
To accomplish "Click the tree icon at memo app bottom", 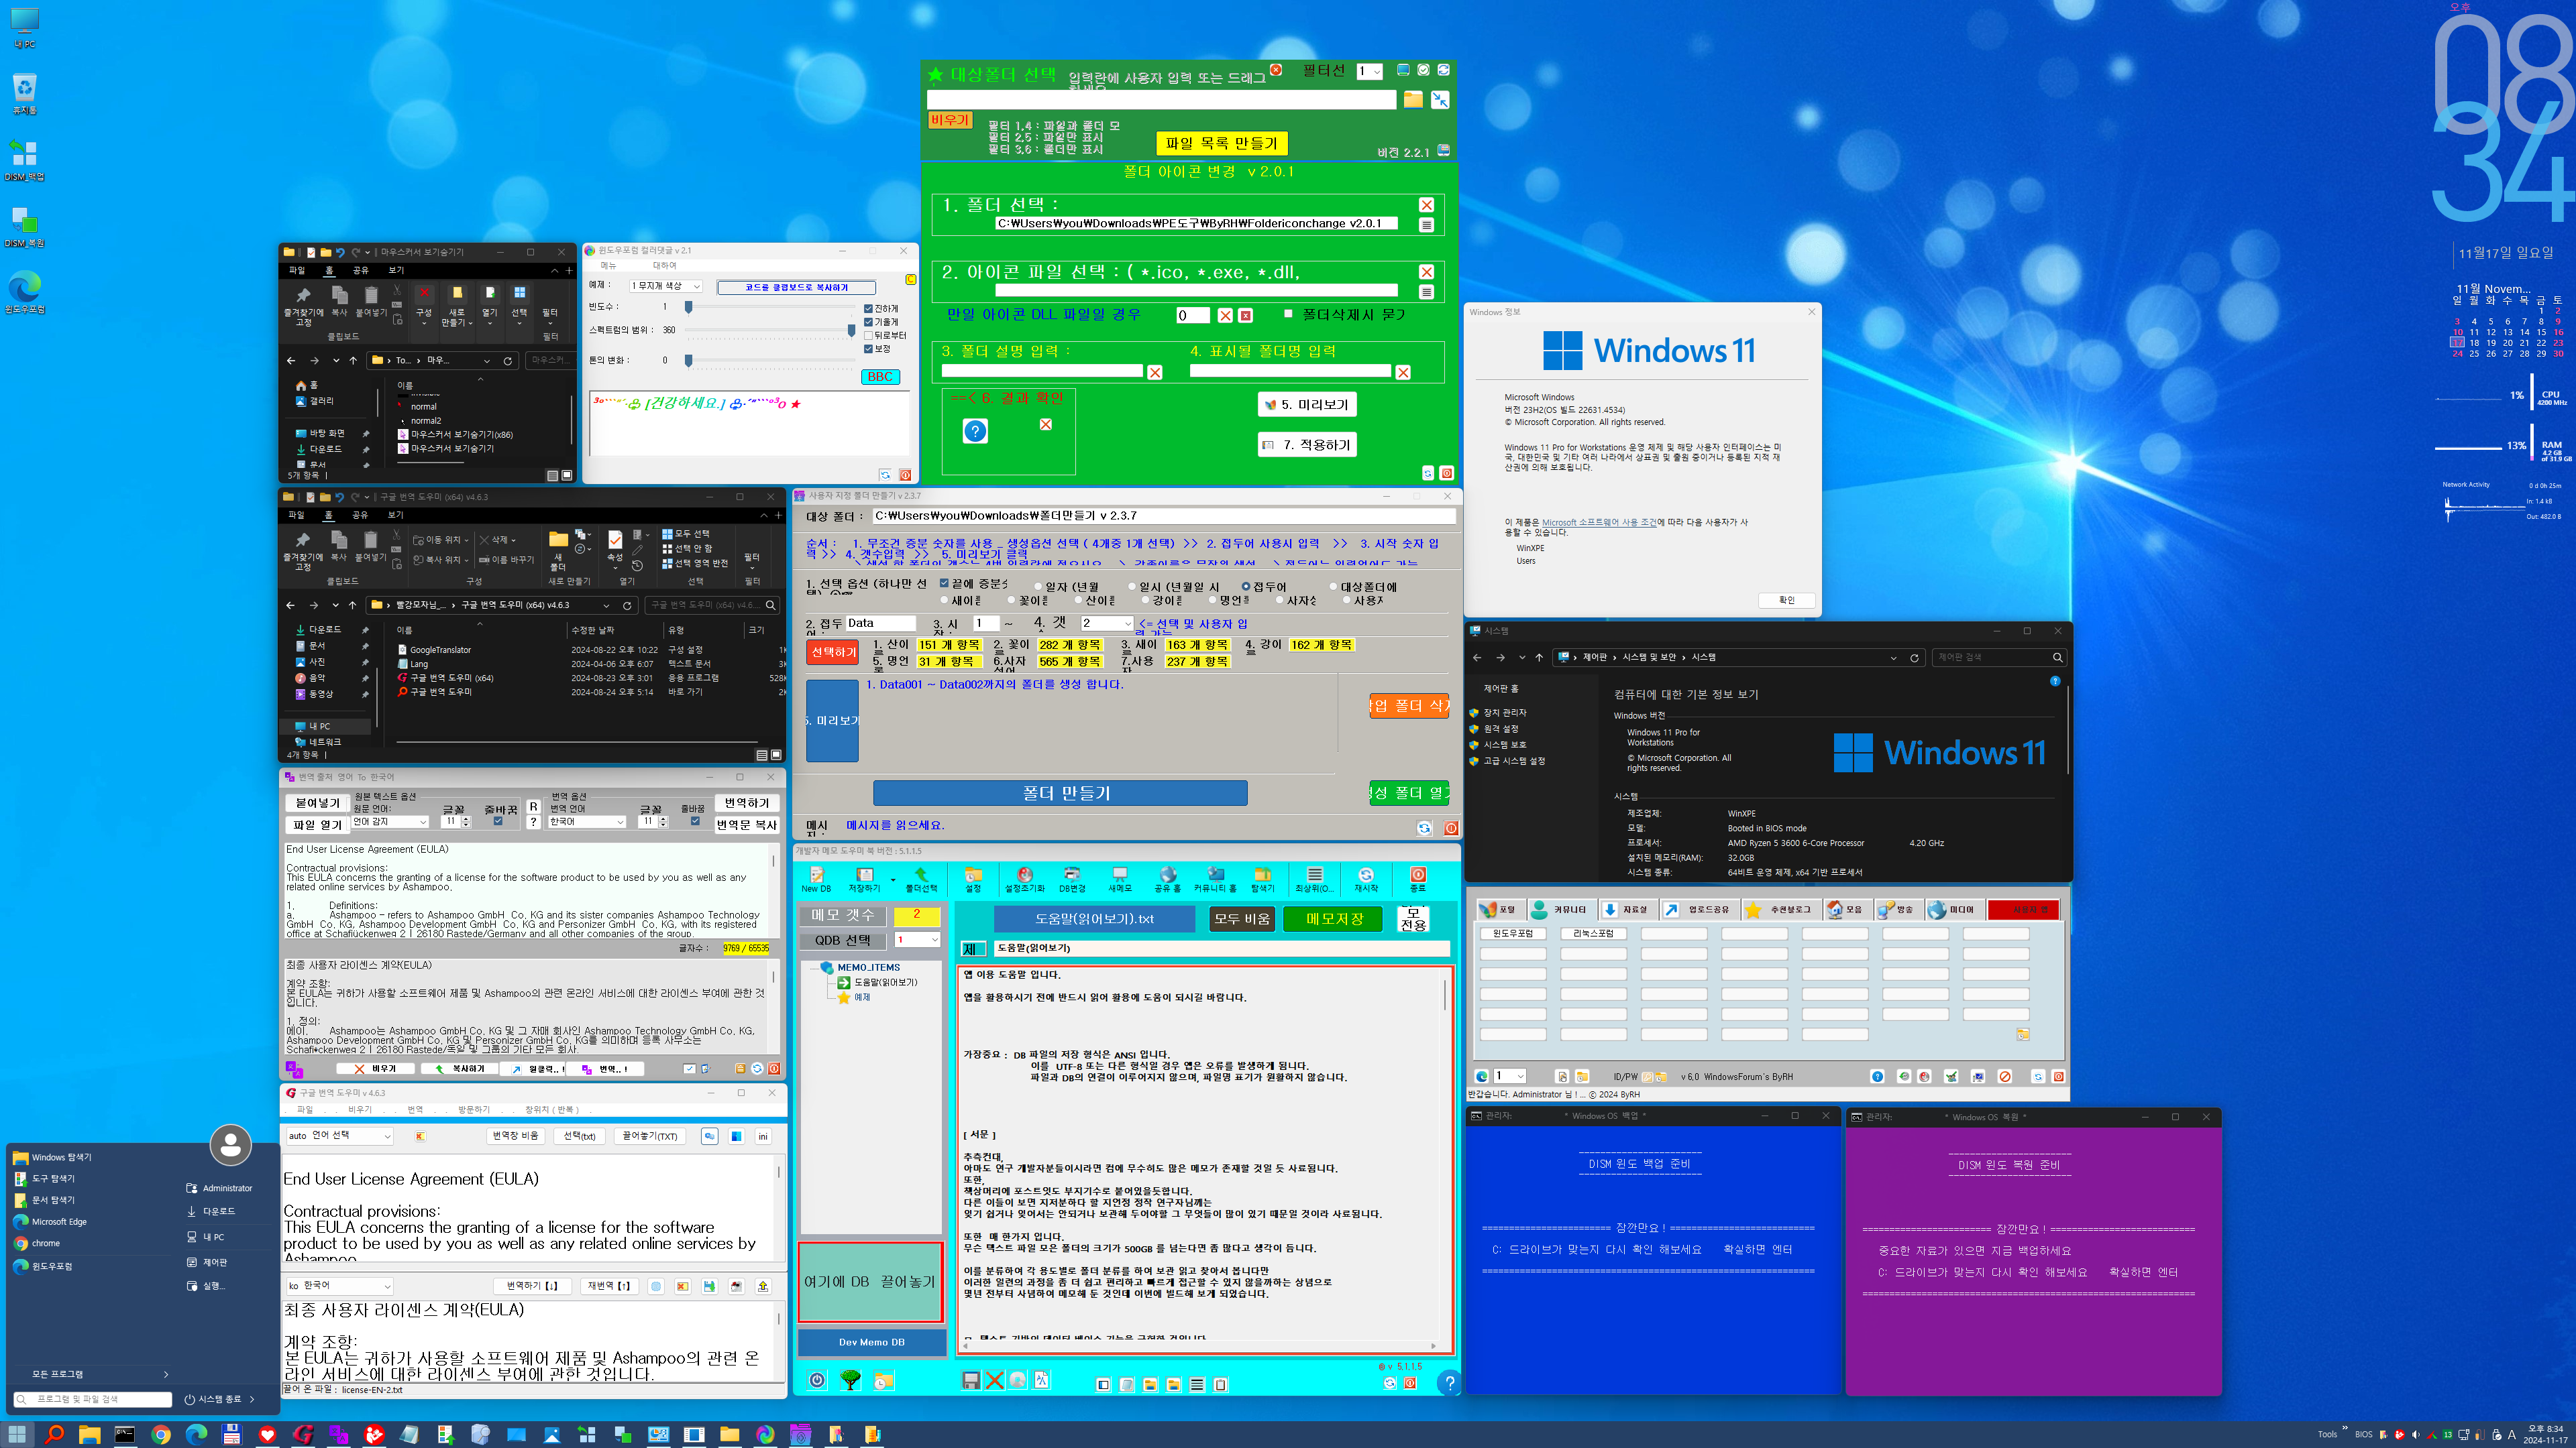I will pos(850,1380).
